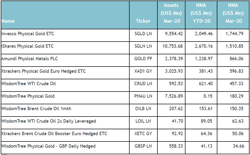
Task: Click the SGLD LN ticker cell
Action: pyautogui.click(x=143, y=34)
